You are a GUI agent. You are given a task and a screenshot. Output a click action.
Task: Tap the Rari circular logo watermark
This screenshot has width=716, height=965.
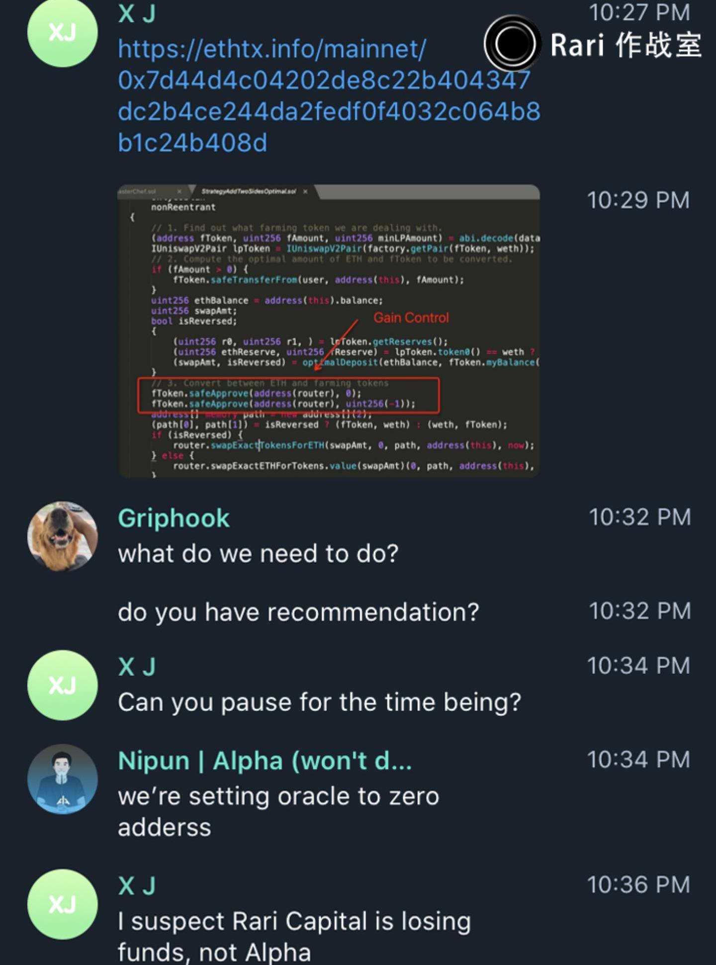(x=512, y=44)
